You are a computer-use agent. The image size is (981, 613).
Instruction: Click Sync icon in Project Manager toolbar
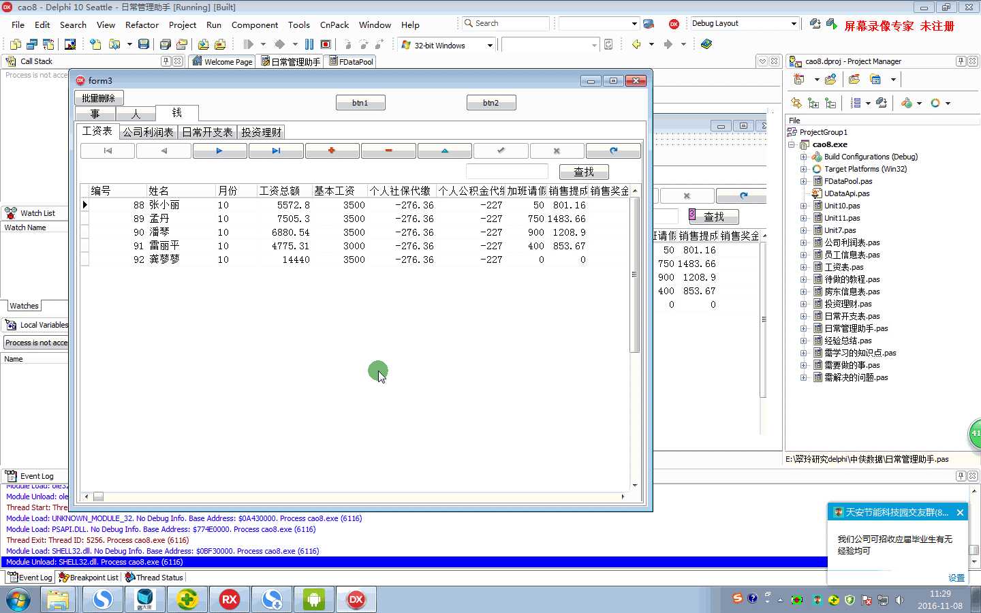[x=796, y=103]
